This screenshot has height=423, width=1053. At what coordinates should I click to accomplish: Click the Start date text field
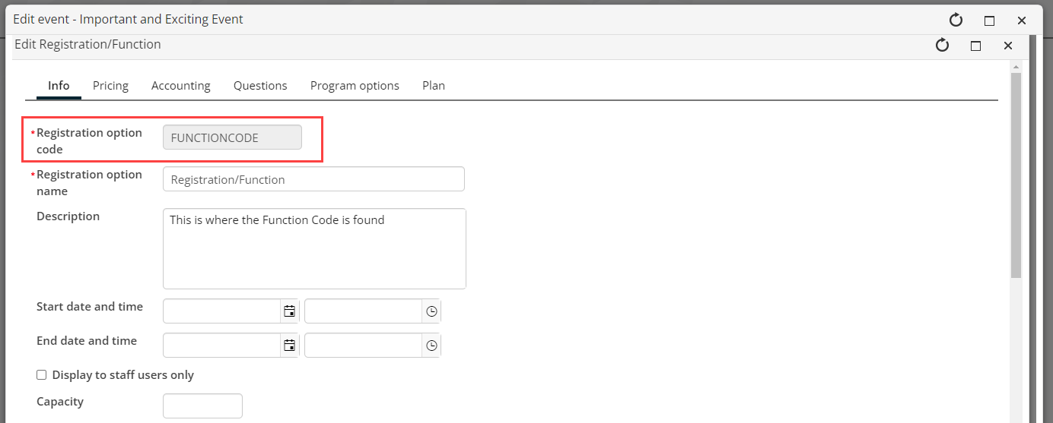pyautogui.click(x=222, y=311)
